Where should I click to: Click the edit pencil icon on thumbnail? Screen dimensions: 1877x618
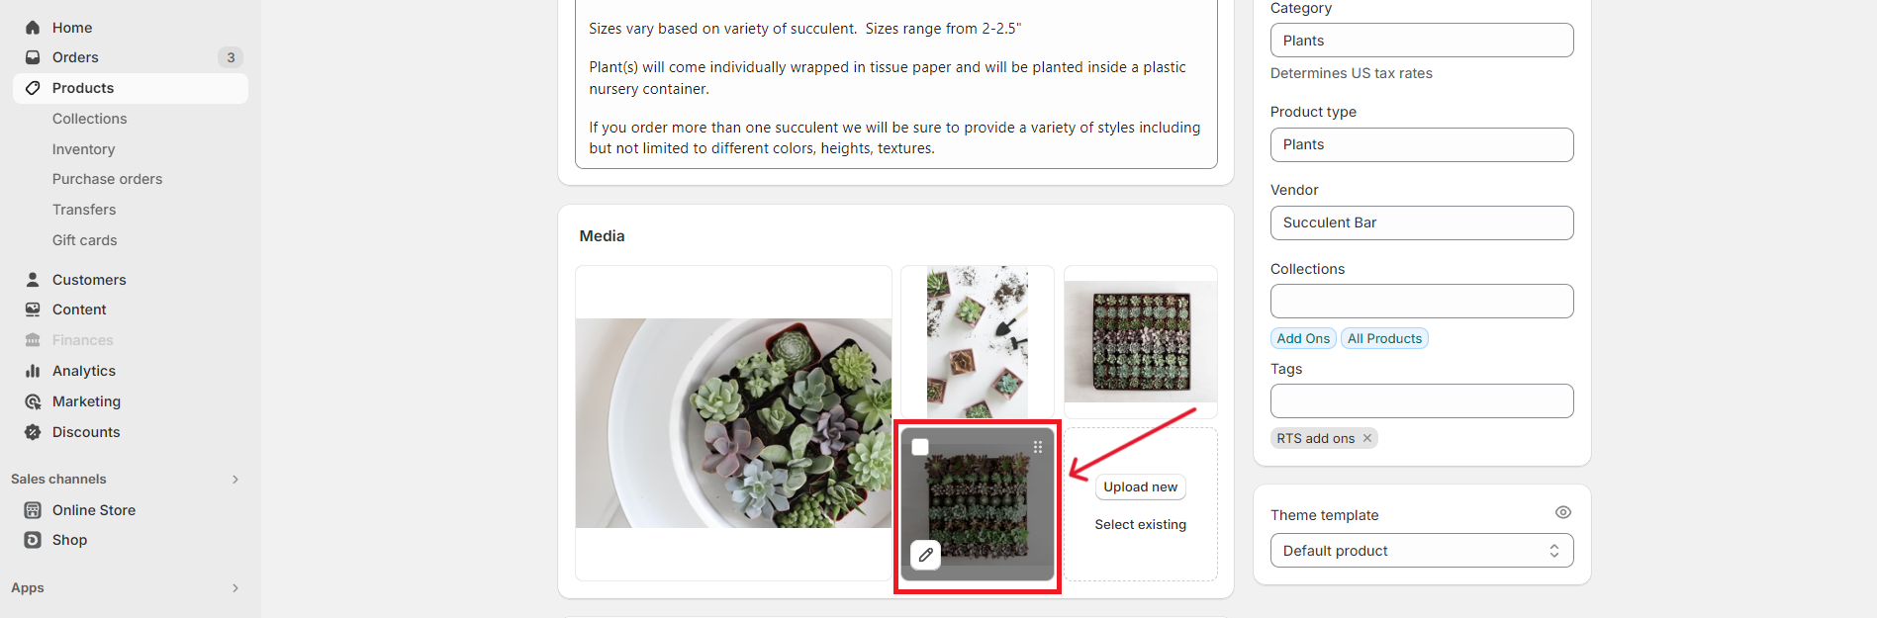coord(925,555)
